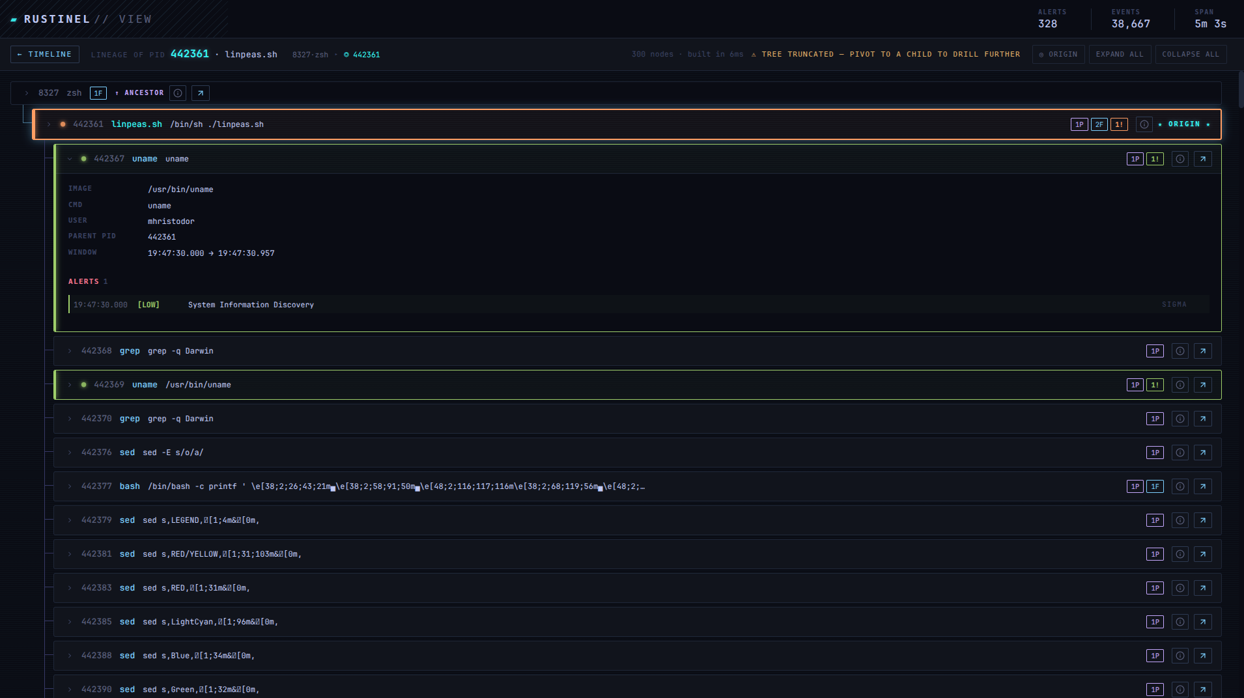Pivot to 442369 uname process
The image size is (1244, 698).
[x=1203, y=385]
